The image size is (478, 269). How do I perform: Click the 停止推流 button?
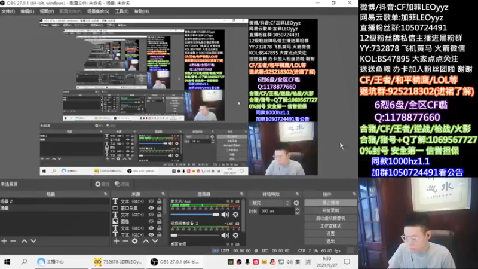330,203
